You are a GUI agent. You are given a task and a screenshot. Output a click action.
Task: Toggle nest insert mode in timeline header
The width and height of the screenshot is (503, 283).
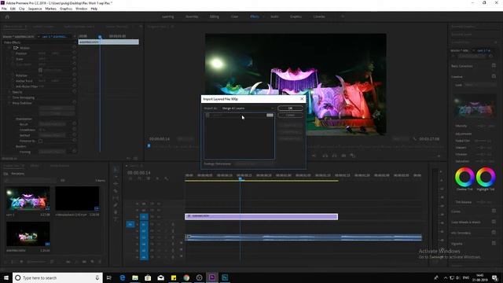click(x=130, y=178)
